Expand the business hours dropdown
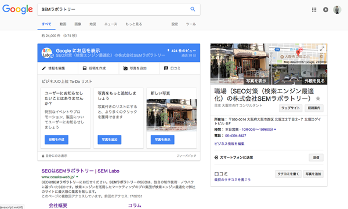The width and height of the screenshot is (348, 209). 275,130
